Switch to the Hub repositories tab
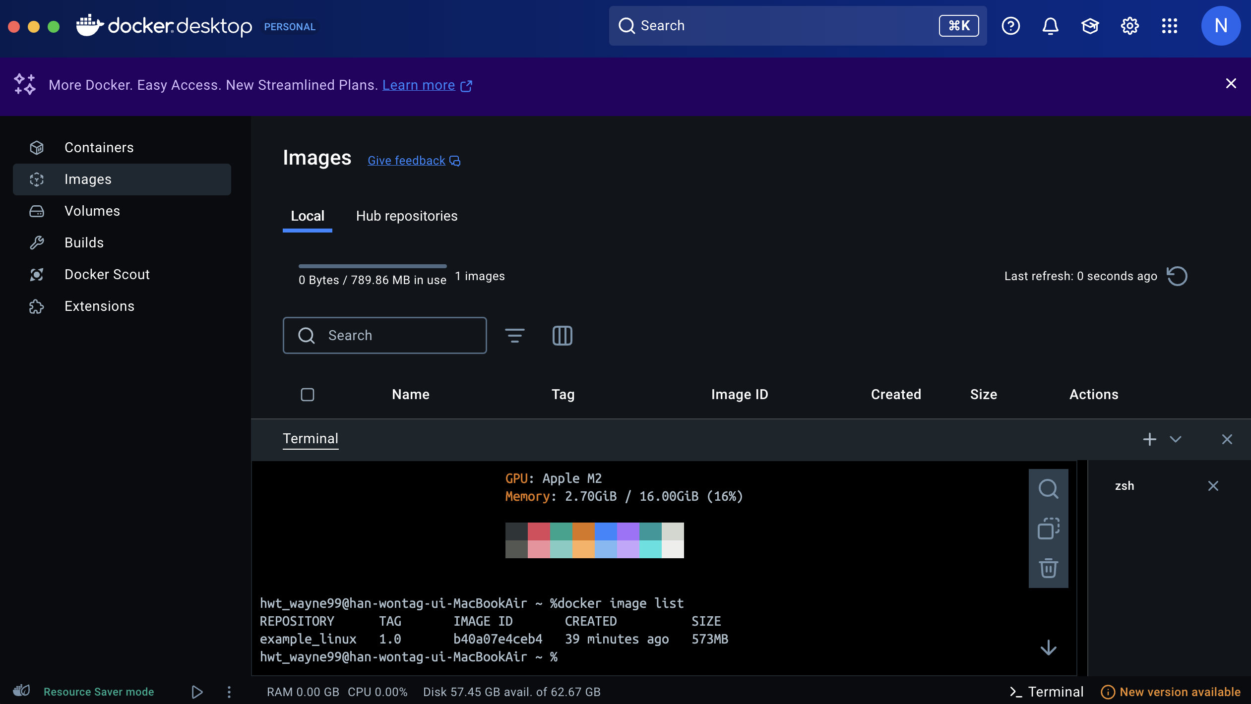The height and width of the screenshot is (704, 1251). coord(406,216)
